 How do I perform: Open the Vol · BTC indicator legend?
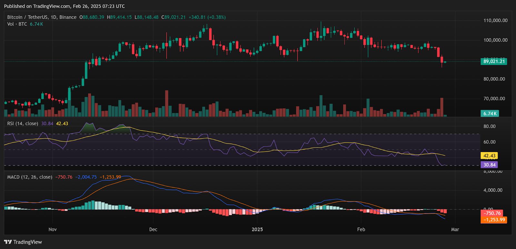tap(17, 24)
